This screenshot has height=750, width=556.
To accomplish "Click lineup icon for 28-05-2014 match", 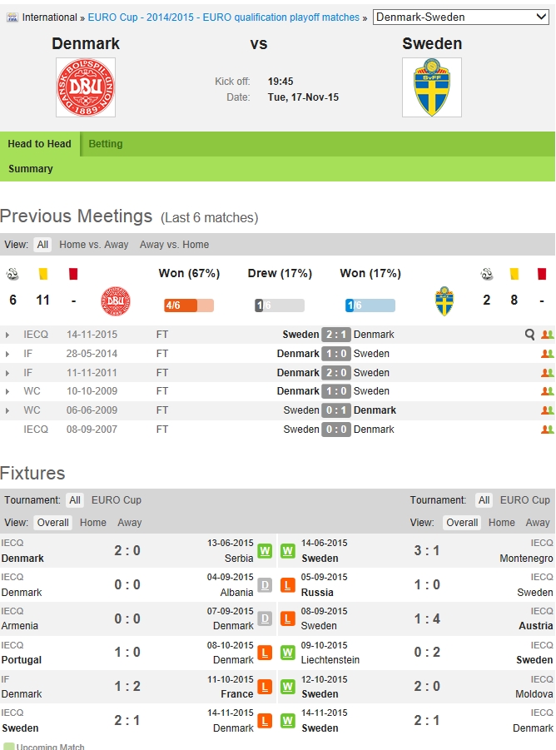I will coord(547,354).
